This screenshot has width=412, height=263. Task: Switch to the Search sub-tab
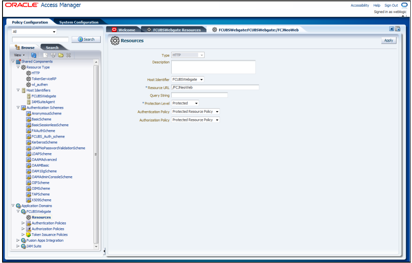point(52,47)
